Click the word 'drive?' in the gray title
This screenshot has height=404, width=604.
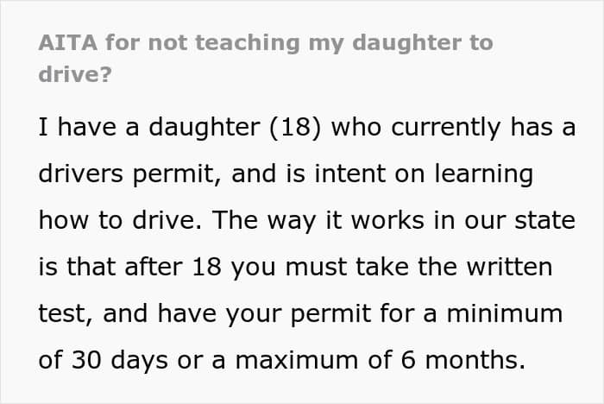(75, 74)
